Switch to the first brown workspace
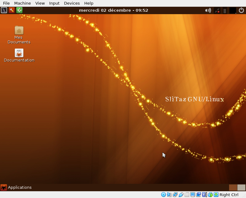The image size is (246, 198). (x=233, y=188)
